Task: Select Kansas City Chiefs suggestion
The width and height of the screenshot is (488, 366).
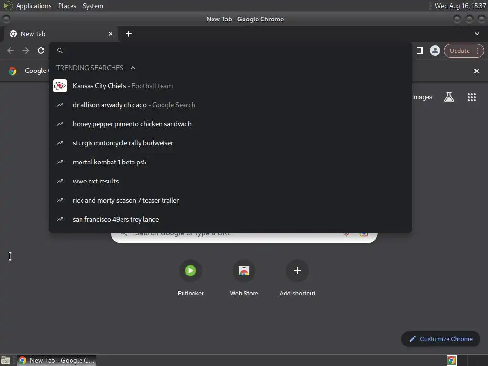Action: pos(230,86)
